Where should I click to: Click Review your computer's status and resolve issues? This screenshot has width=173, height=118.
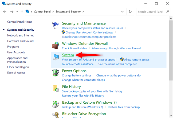click(x=92, y=28)
